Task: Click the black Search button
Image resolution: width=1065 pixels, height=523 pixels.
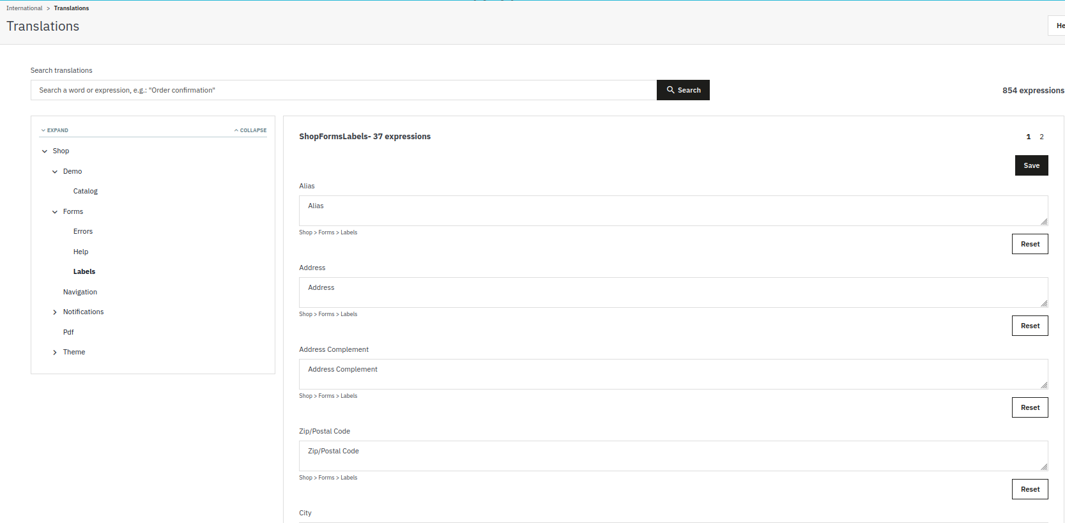Action: (x=683, y=90)
